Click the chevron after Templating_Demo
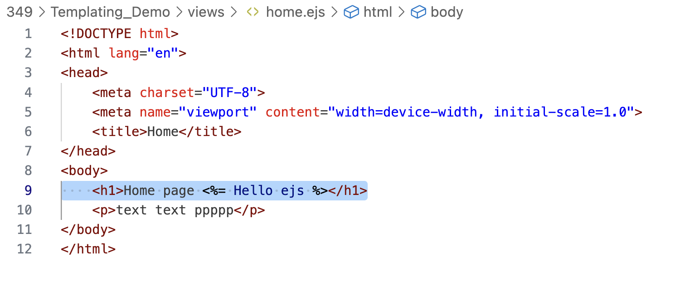The width and height of the screenshot is (690, 292). tap(179, 12)
